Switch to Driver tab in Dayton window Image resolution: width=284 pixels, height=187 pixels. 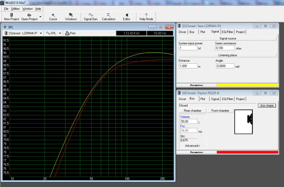tap(182, 99)
